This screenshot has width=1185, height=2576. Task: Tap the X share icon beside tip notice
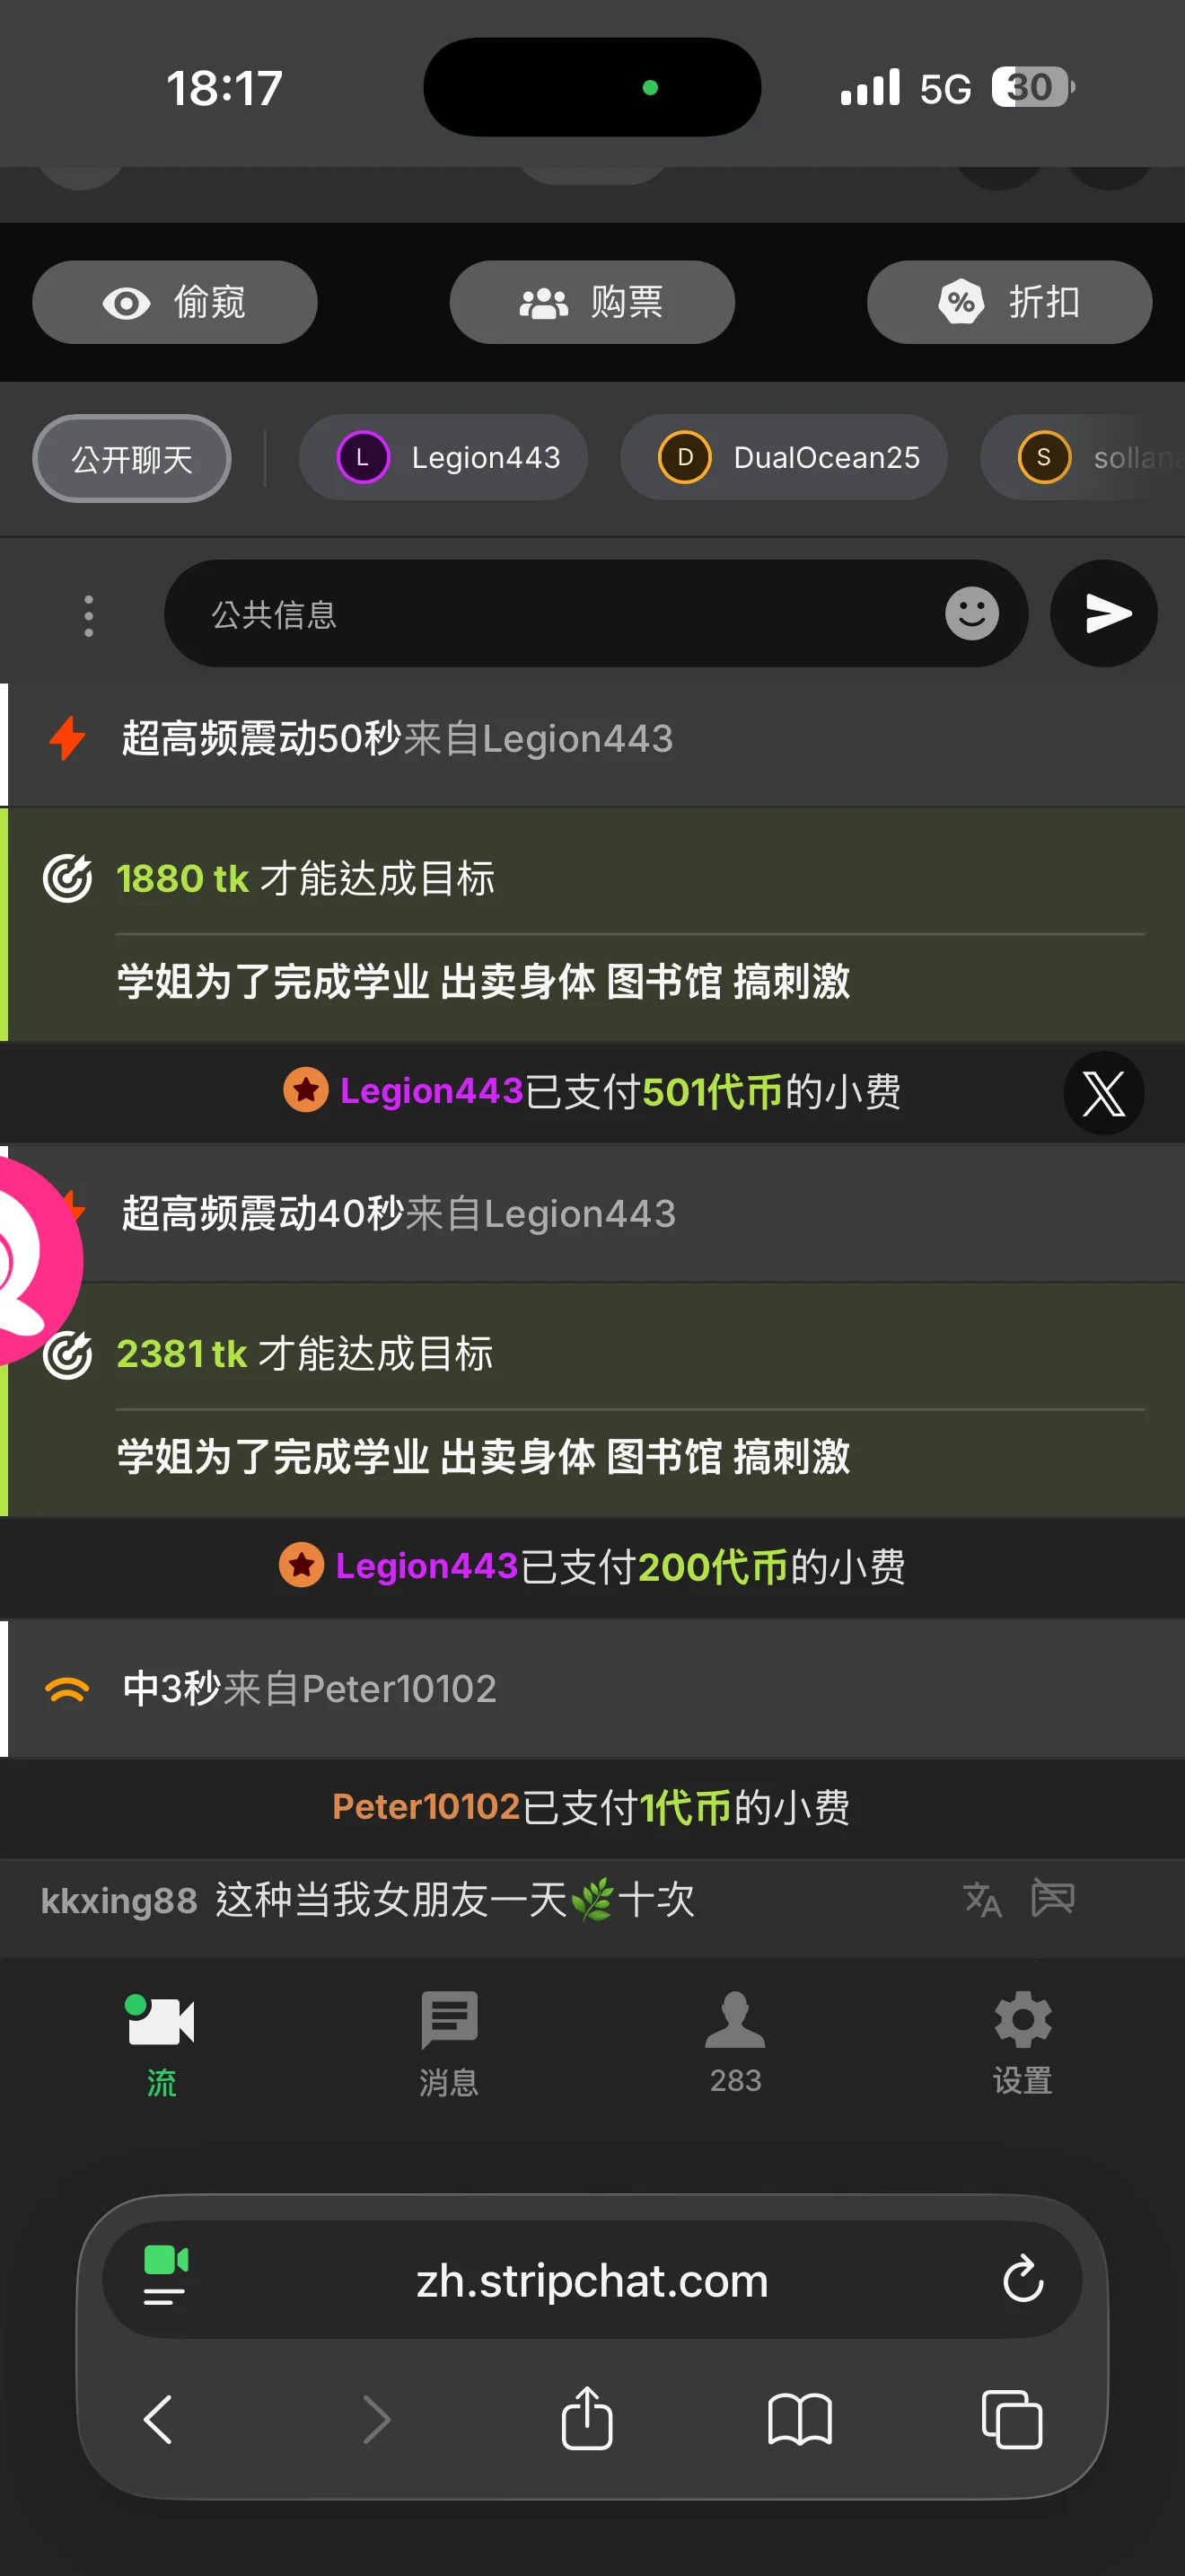pyautogui.click(x=1103, y=1092)
